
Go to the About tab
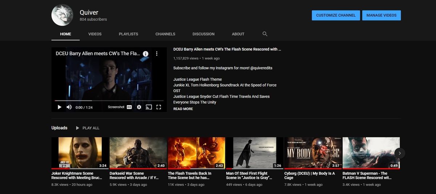238,34
